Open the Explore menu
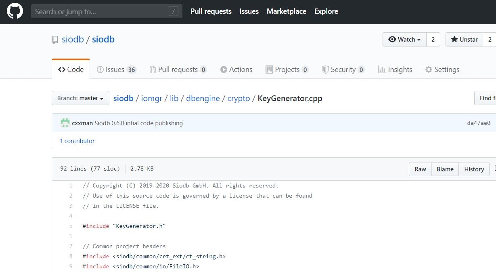This screenshot has height=274, width=496. pos(326,11)
